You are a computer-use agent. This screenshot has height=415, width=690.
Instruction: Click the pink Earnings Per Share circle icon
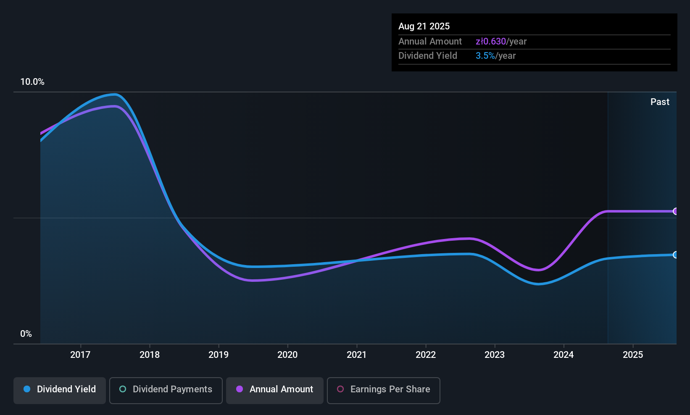click(x=340, y=389)
